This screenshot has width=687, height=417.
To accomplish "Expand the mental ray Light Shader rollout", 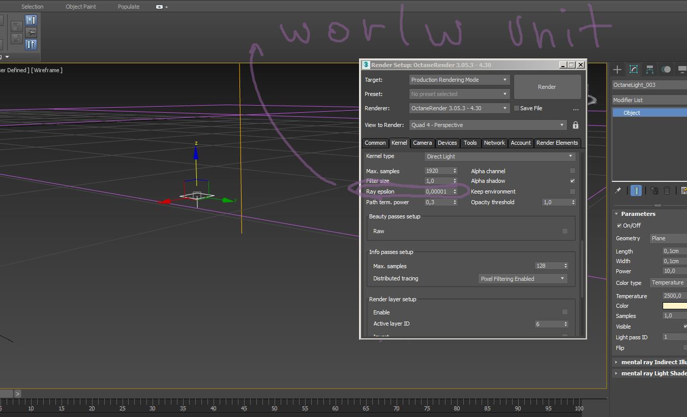I will click(x=650, y=373).
